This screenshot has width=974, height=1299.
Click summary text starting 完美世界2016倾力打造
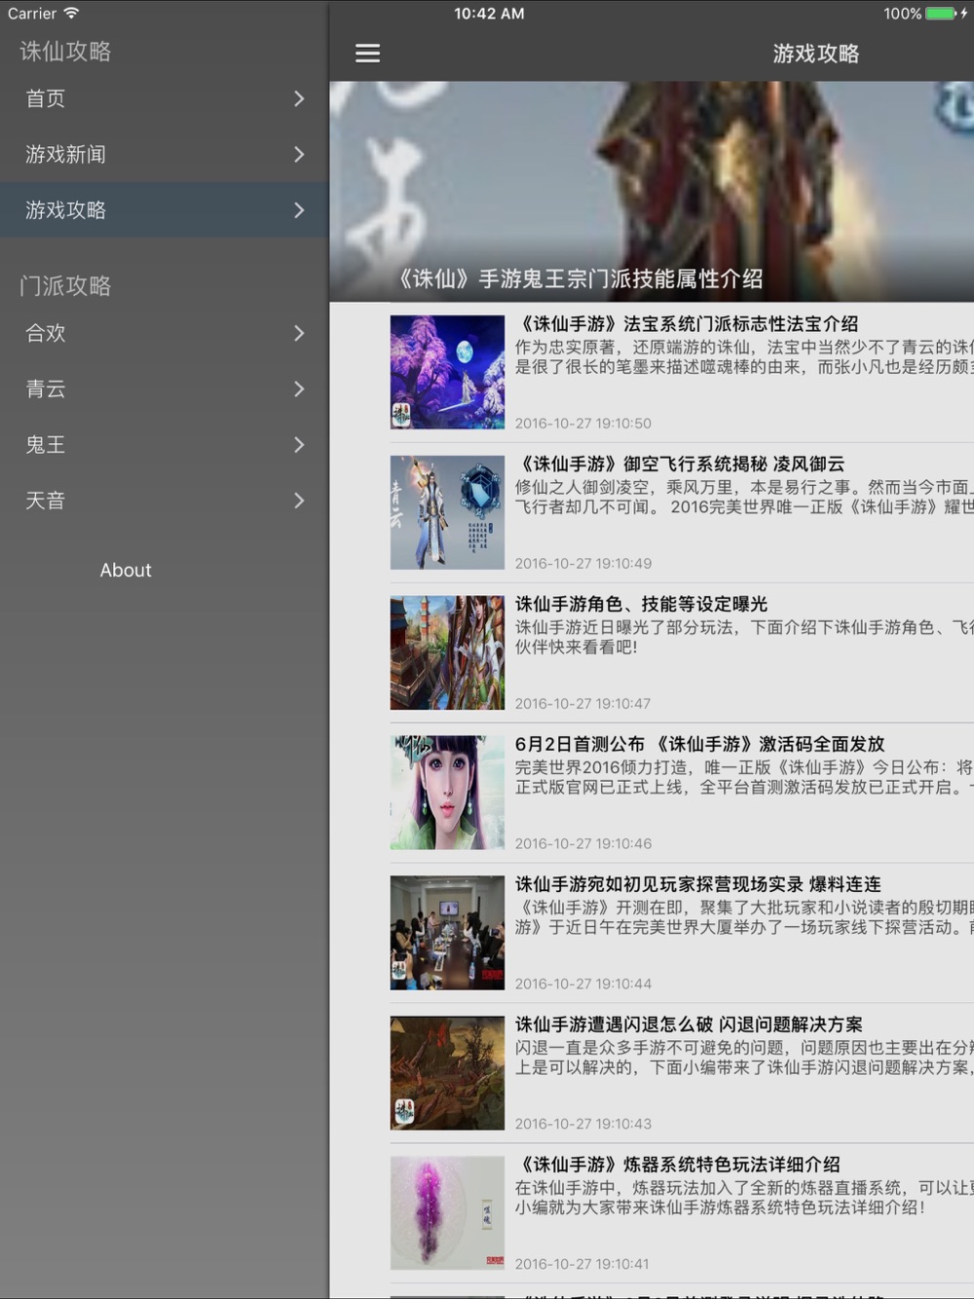[x=744, y=778]
